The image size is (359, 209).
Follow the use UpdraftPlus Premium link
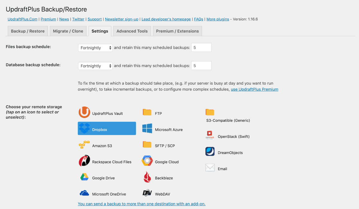pyautogui.click(x=254, y=89)
